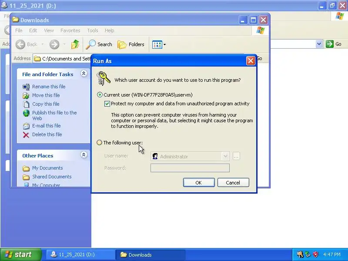Image resolution: width=348 pixels, height=261 pixels.
Task: Open My Documents in Other Places
Action: click(x=47, y=168)
